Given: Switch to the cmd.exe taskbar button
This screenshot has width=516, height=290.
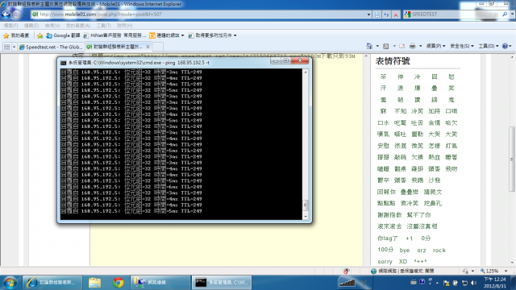Looking at the screenshot, I should [x=222, y=283].
